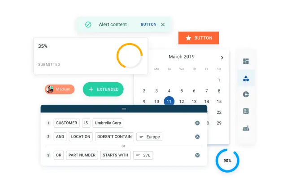The width and height of the screenshot is (287, 192).
Task: Click the 376 value field
Action: (143, 155)
